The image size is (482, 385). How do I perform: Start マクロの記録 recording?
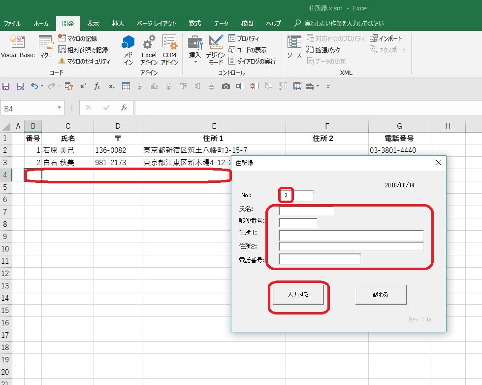(78, 38)
